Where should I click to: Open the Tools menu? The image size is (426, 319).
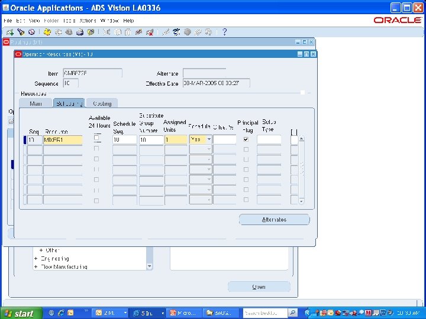(69, 21)
